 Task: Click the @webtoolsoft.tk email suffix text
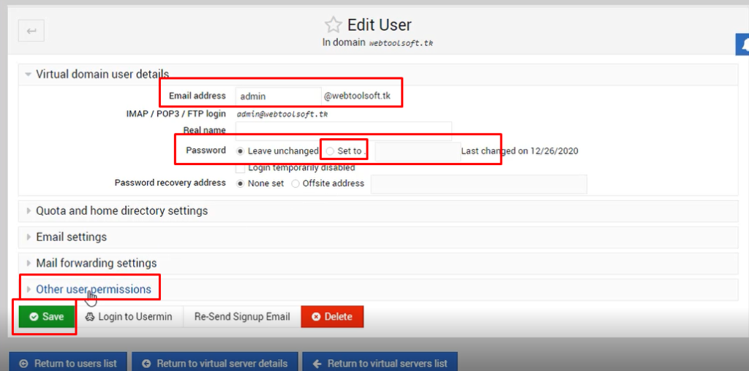tap(357, 96)
